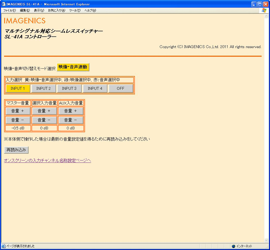Screen dimensions: 270x250
Task: Click the 0 dB value under 選択入力音量
Action: tap(44, 128)
